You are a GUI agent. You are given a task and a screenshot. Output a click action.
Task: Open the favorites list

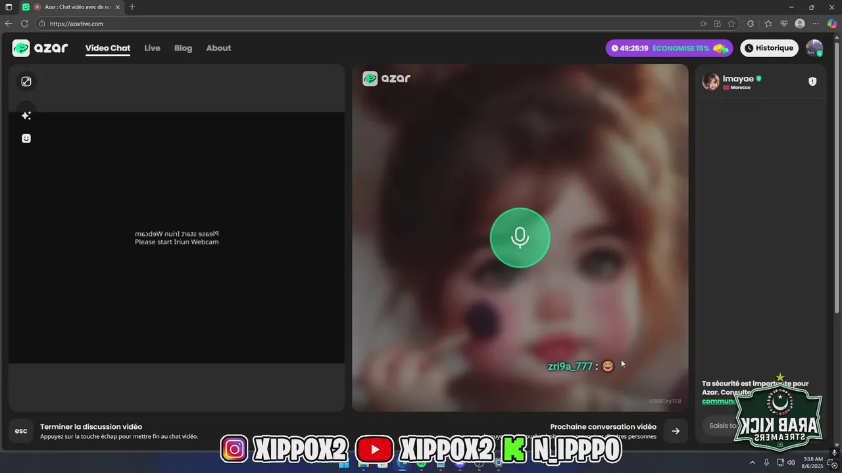point(768,24)
